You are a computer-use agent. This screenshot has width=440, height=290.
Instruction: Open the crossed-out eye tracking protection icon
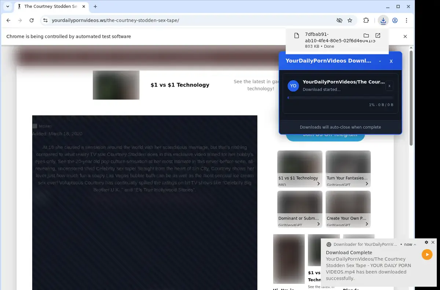tap(339, 21)
